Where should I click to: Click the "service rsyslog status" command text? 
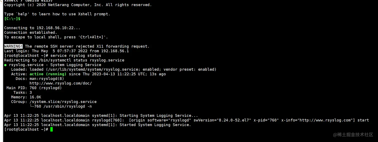[x=76, y=55]
